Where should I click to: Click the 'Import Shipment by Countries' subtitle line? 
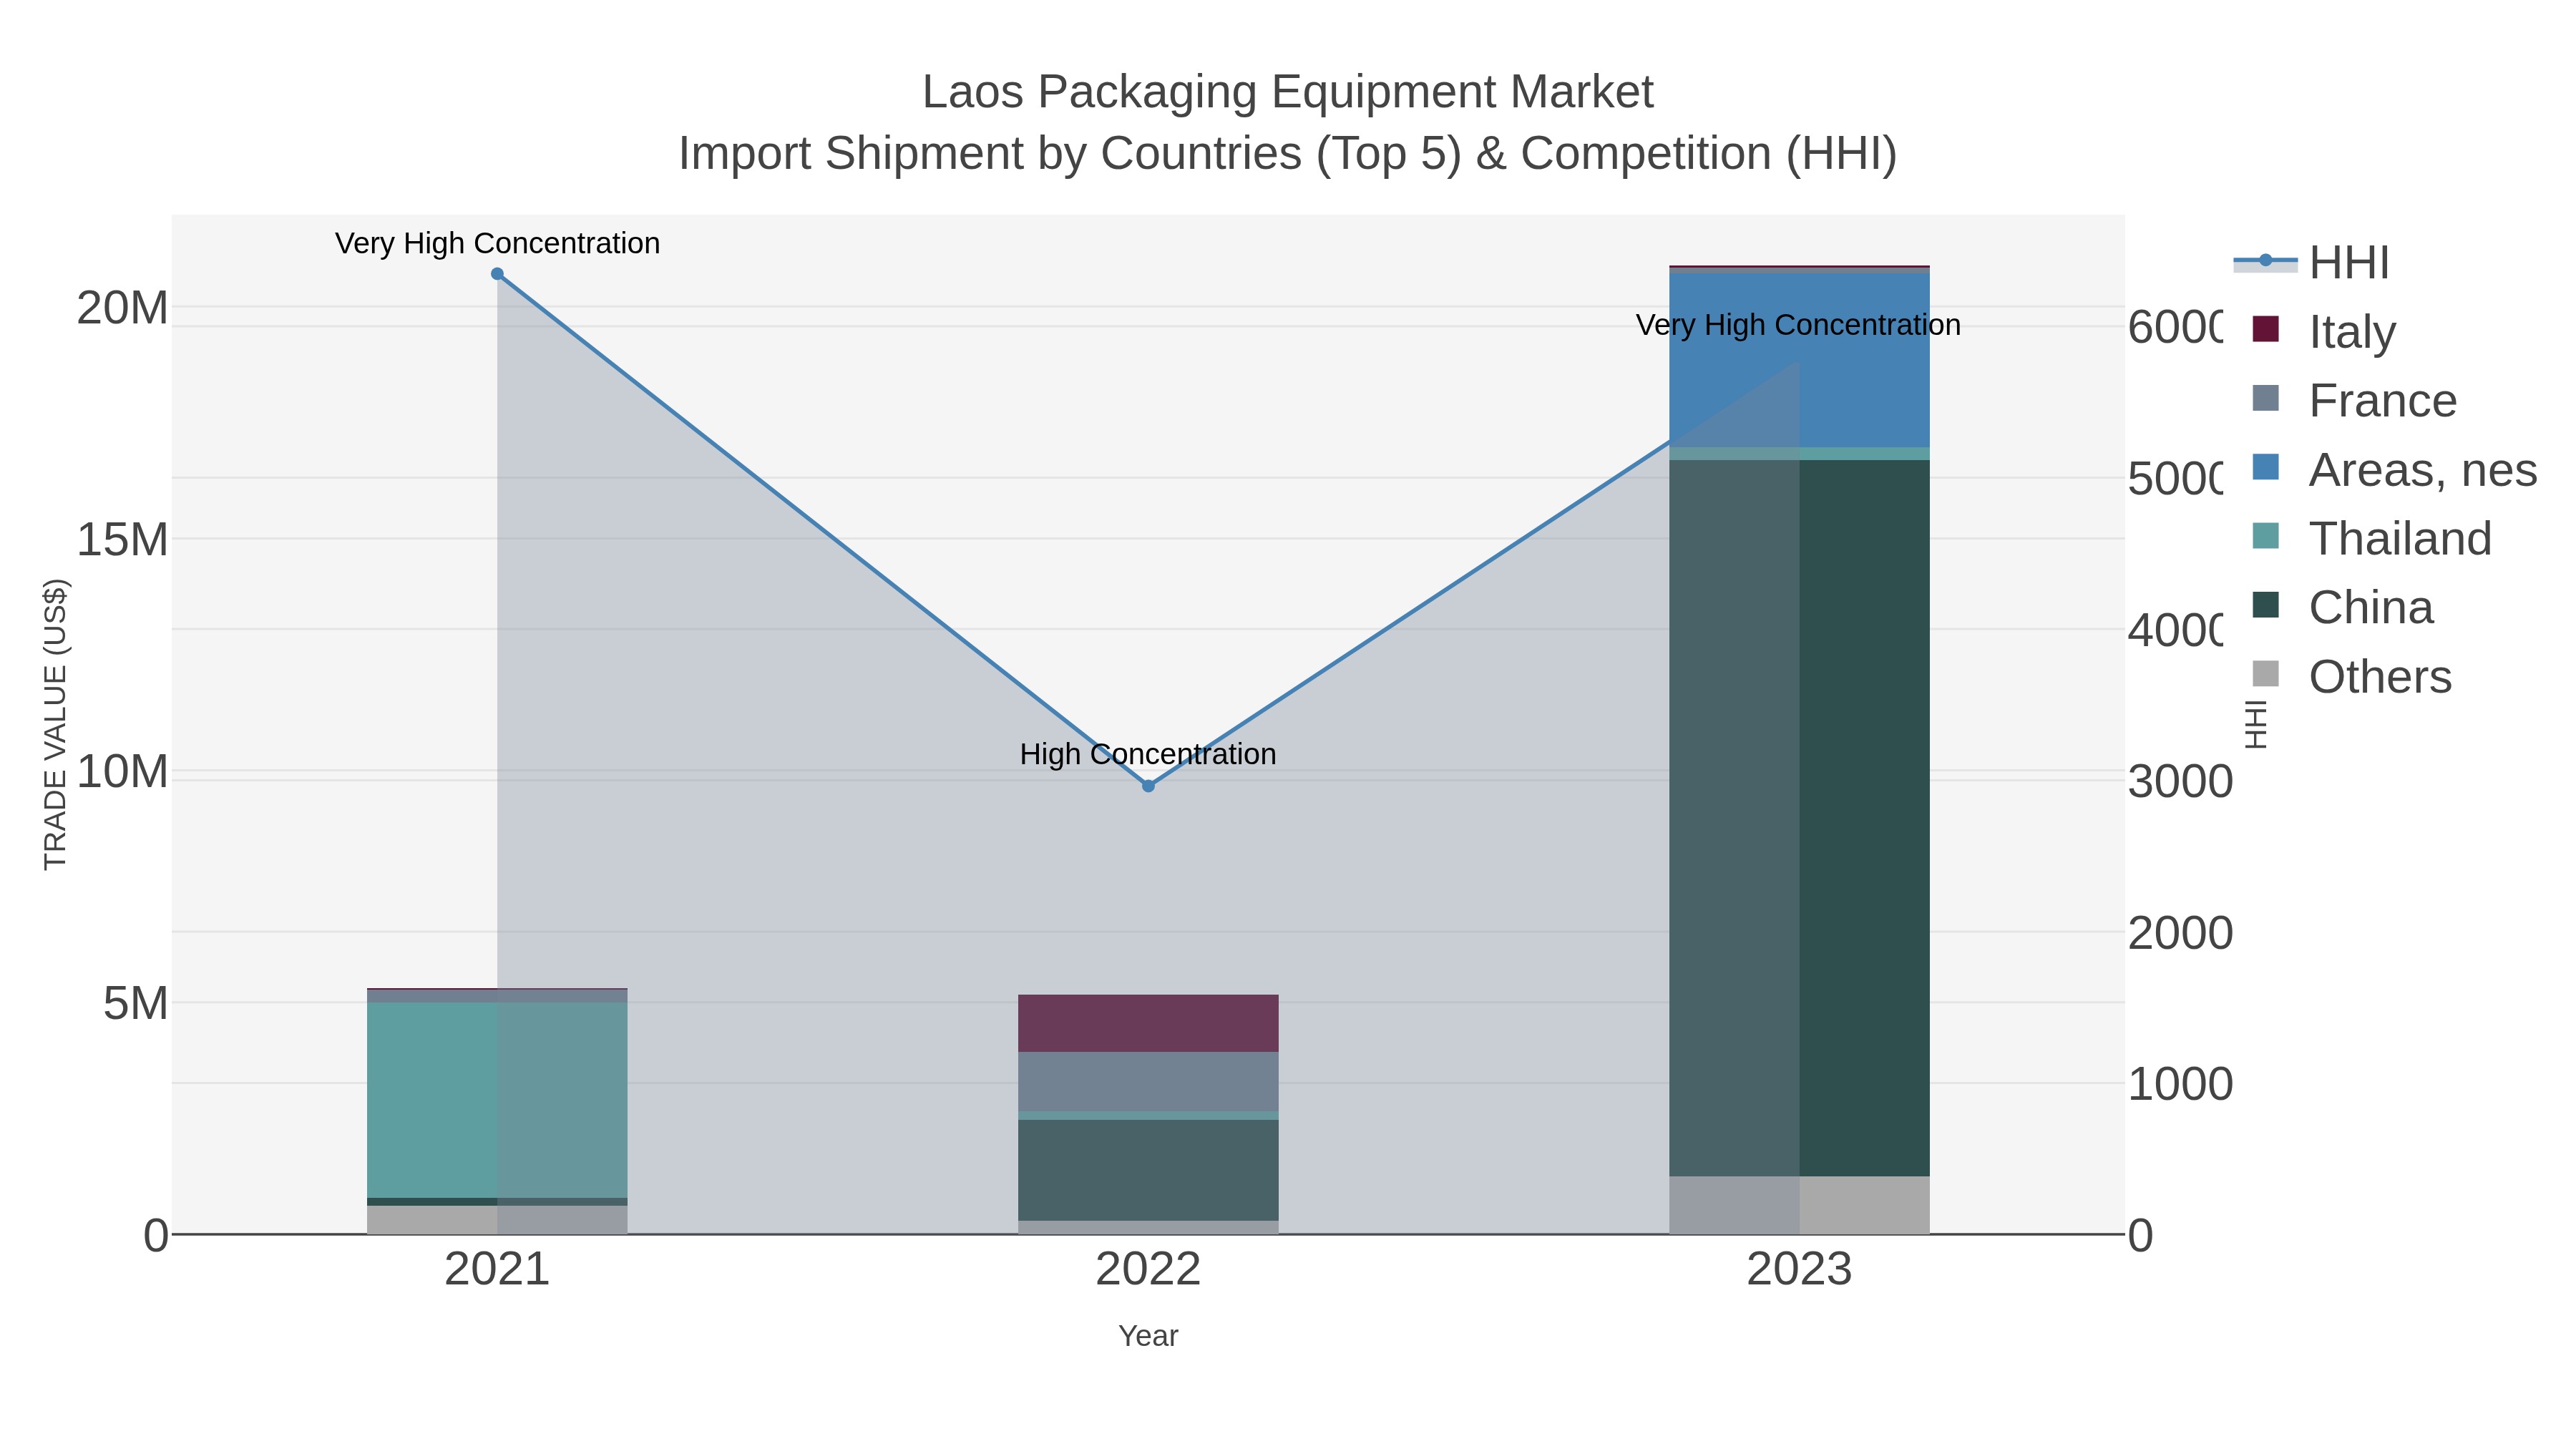[1288, 154]
